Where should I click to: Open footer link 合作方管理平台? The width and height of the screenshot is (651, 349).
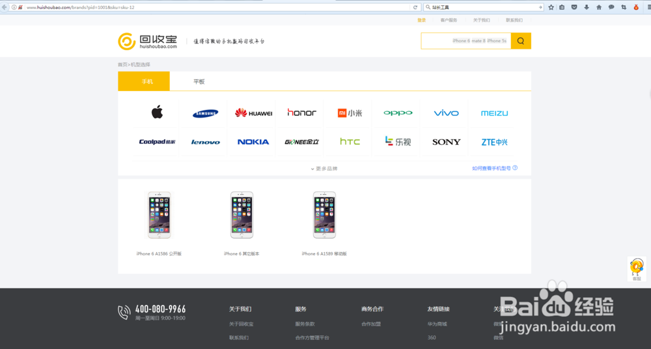(312, 338)
